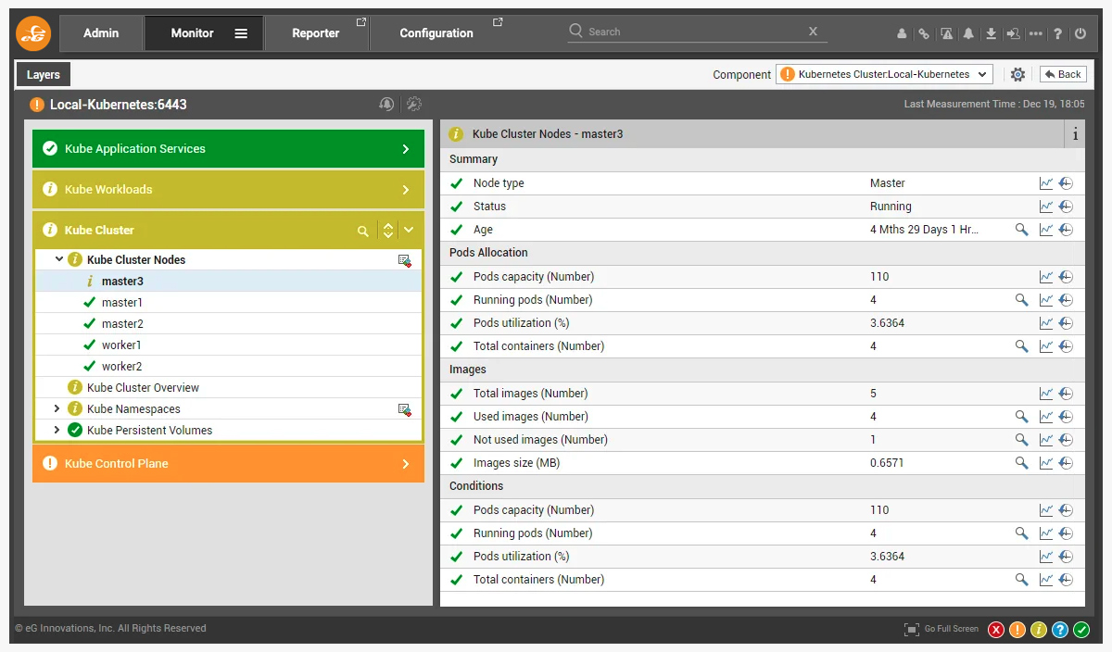Expand the Kube Application Services layer
The height and width of the screenshot is (652, 1112).
coord(406,149)
